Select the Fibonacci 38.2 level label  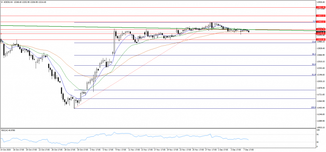pos(313,54)
